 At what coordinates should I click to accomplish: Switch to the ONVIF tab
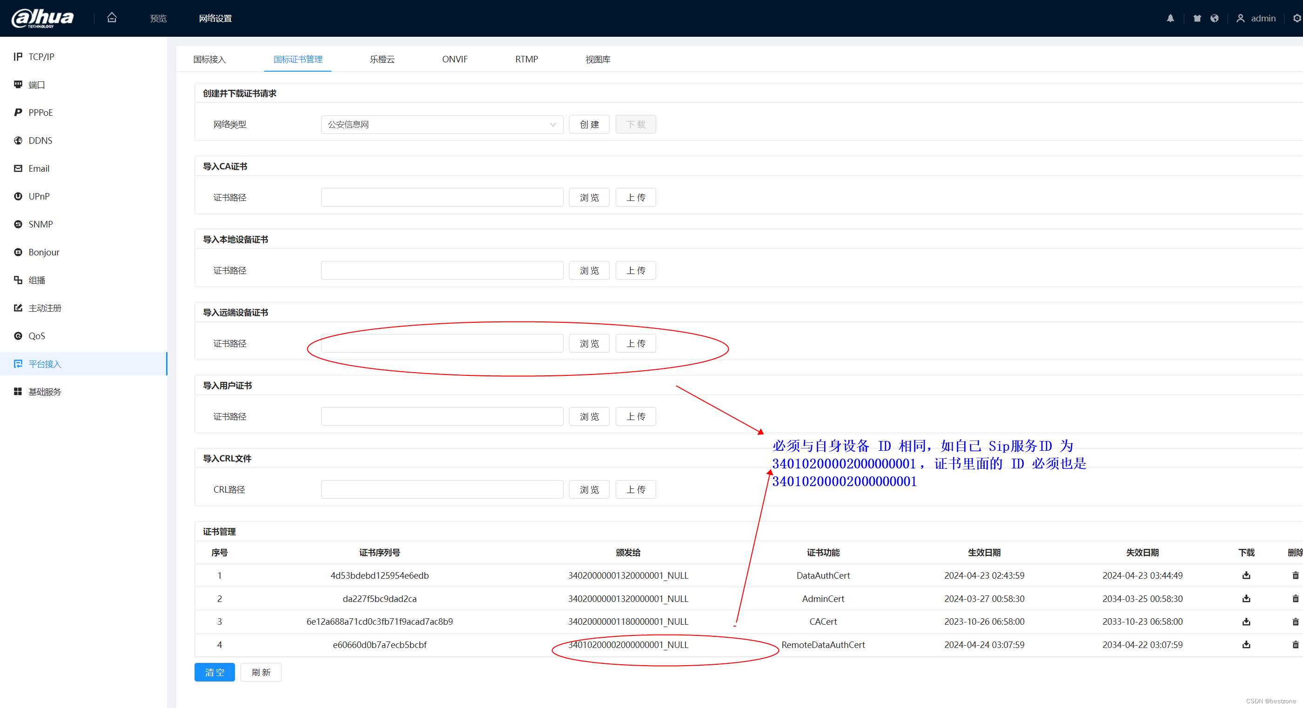[454, 59]
